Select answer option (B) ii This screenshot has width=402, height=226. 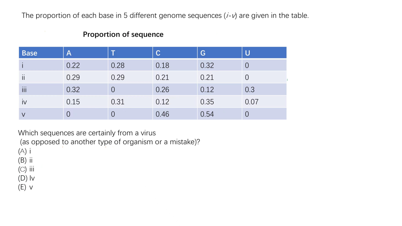pyautogui.click(x=25, y=160)
